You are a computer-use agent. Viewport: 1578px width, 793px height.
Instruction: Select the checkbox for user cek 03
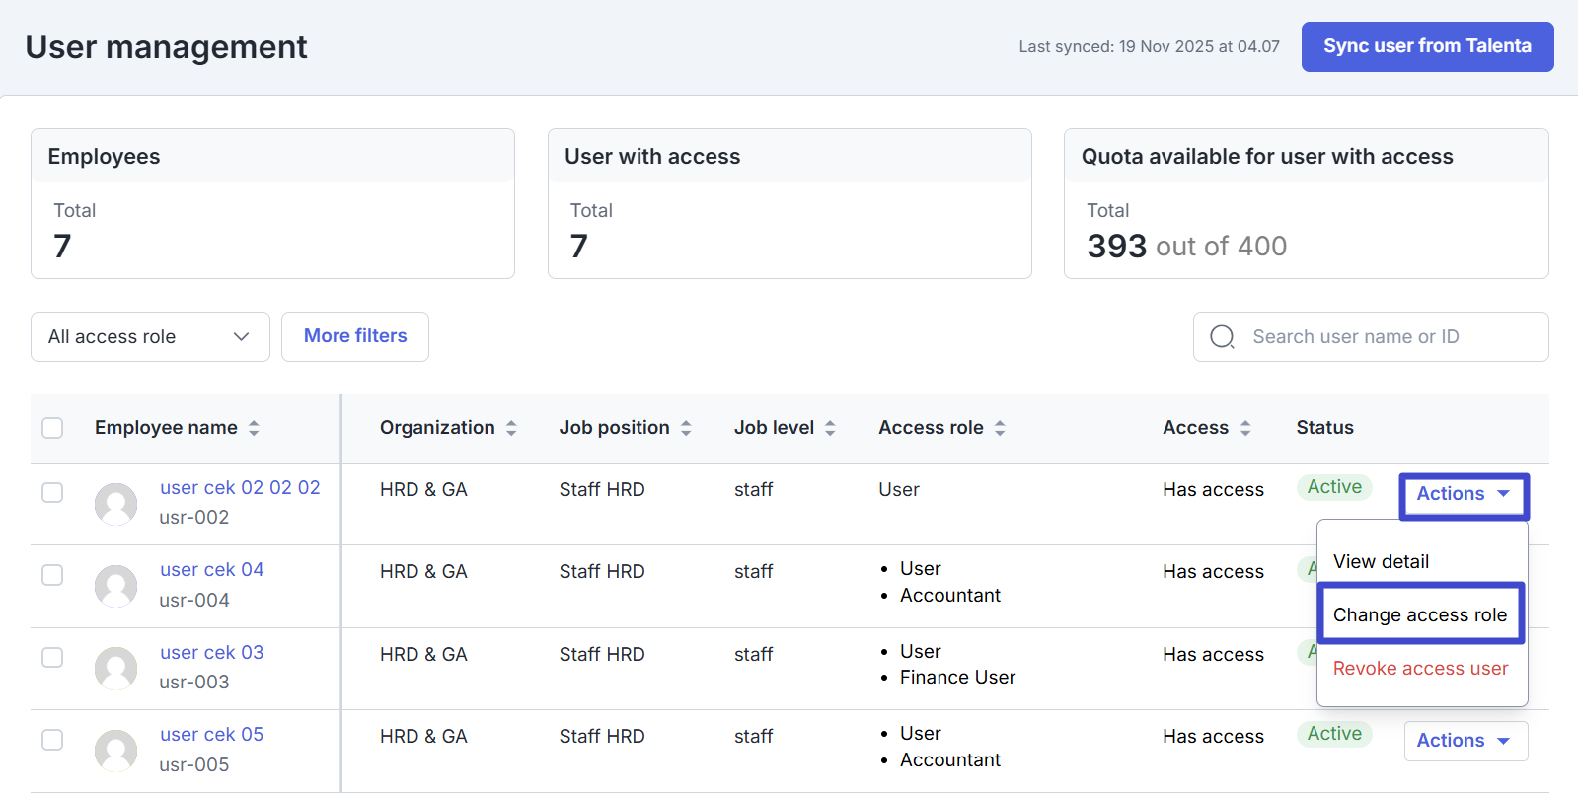click(x=52, y=658)
